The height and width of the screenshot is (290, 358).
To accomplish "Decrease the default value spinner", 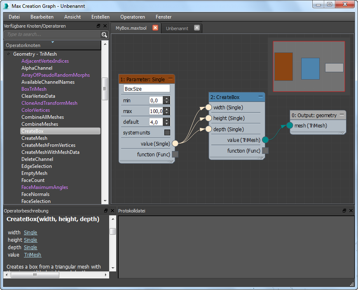I will (x=167, y=123).
